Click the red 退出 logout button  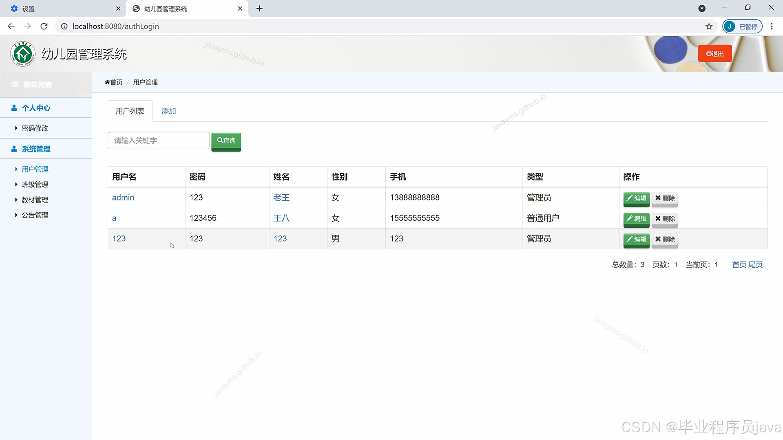(x=715, y=54)
